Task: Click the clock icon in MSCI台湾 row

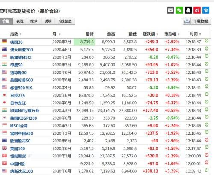Action: pos(207,124)
